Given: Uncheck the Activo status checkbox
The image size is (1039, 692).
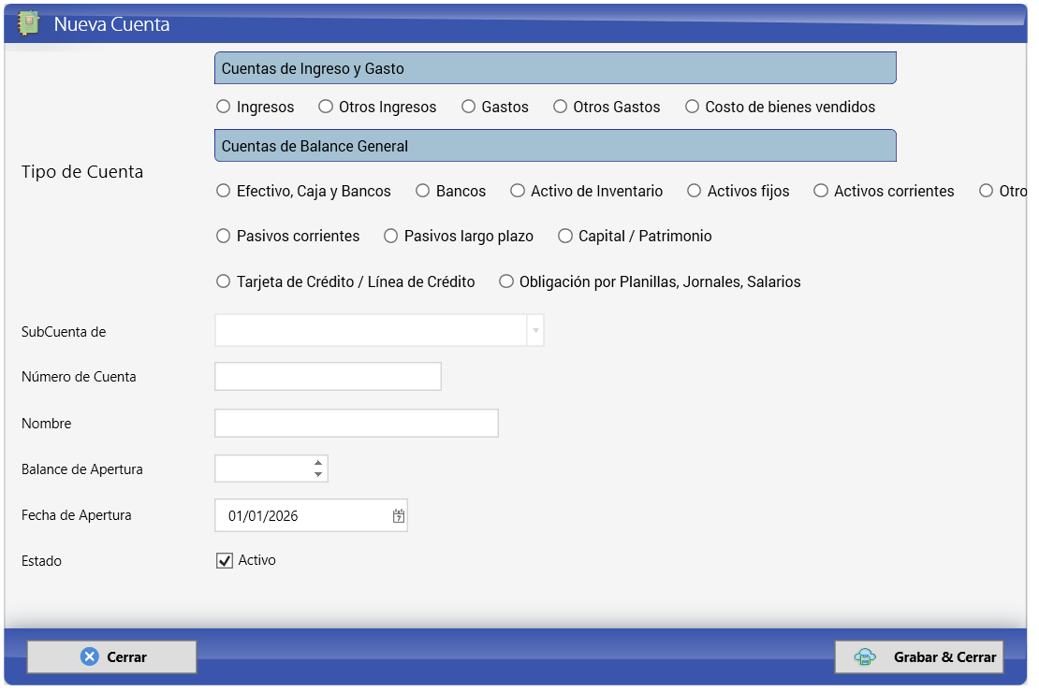Looking at the screenshot, I should click(225, 561).
